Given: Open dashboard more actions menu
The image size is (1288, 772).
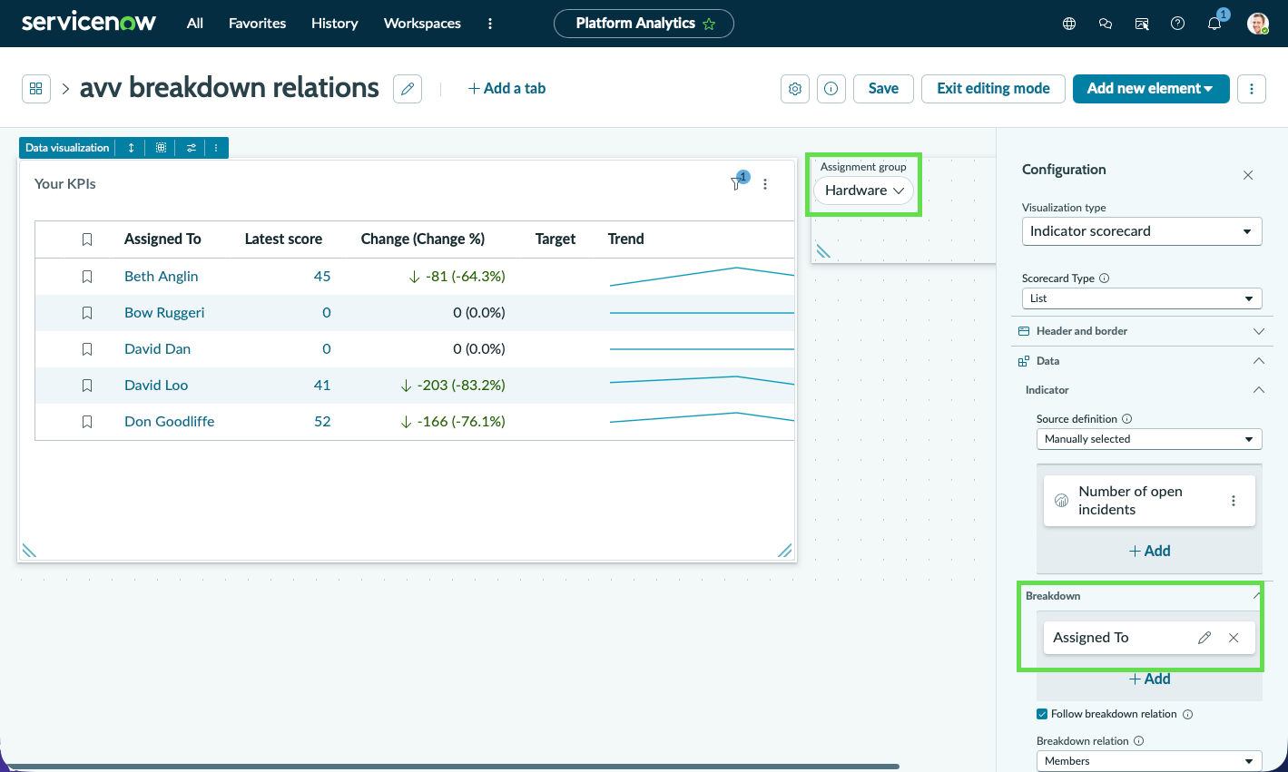Looking at the screenshot, I should [x=1252, y=89].
